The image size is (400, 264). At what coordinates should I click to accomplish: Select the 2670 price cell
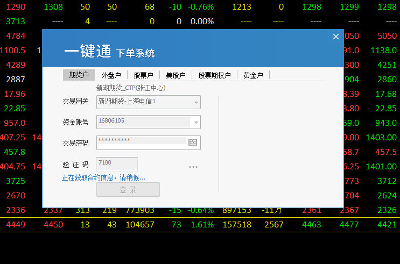tap(16, 196)
